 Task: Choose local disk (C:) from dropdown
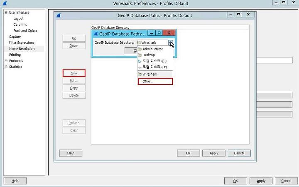click(x=155, y=61)
